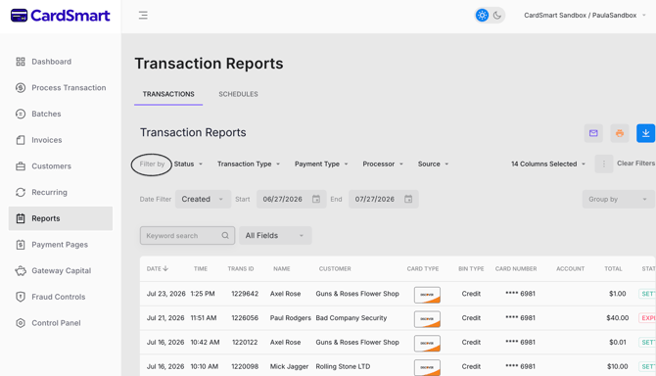Switch to light mode sun icon
Screen dimensions: 656x376
[482, 16]
